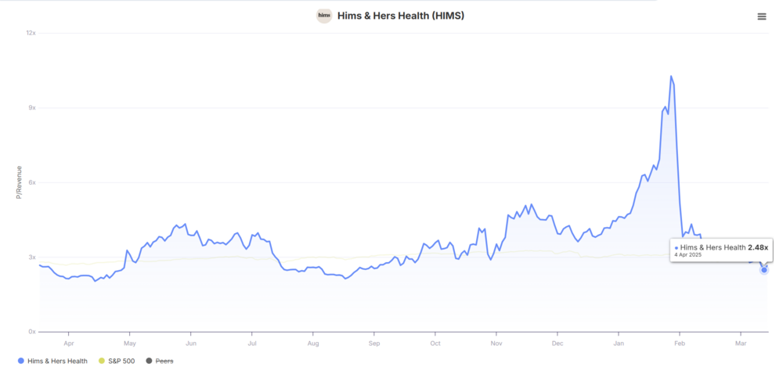The width and height of the screenshot is (783, 367).
Task: Click the Jun x-axis label
Action: click(191, 344)
